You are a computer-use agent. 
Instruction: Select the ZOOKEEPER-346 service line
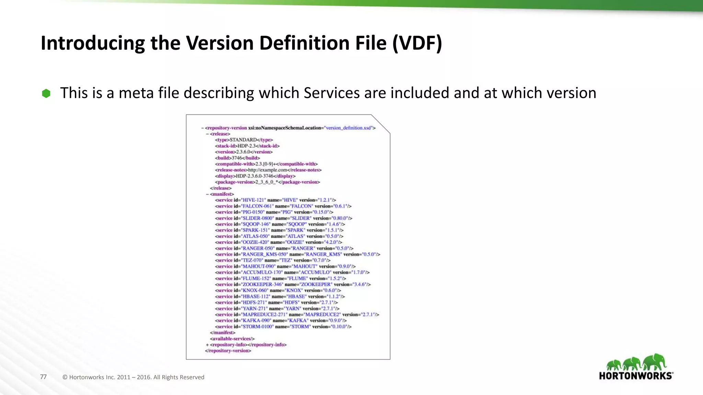coord(293,285)
